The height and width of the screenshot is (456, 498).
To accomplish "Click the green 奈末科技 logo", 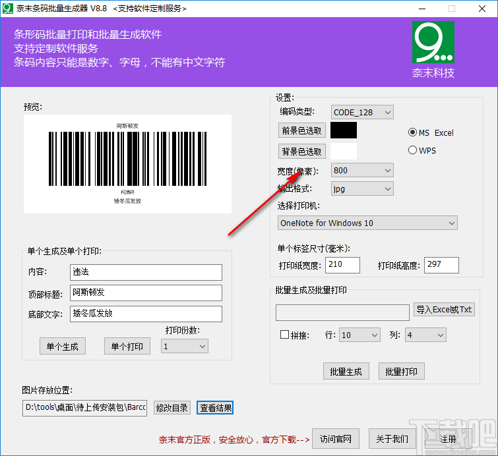I will tap(433, 42).
